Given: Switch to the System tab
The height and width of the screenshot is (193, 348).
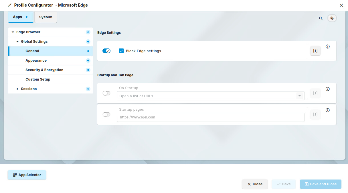Looking at the screenshot, I should (x=46, y=17).
